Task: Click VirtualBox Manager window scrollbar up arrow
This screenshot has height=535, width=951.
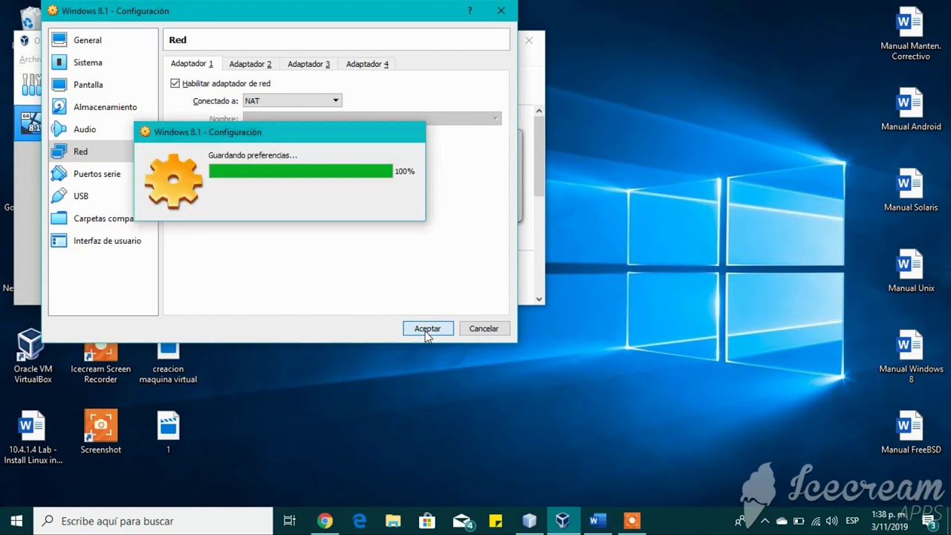Action: (x=539, y=111)
